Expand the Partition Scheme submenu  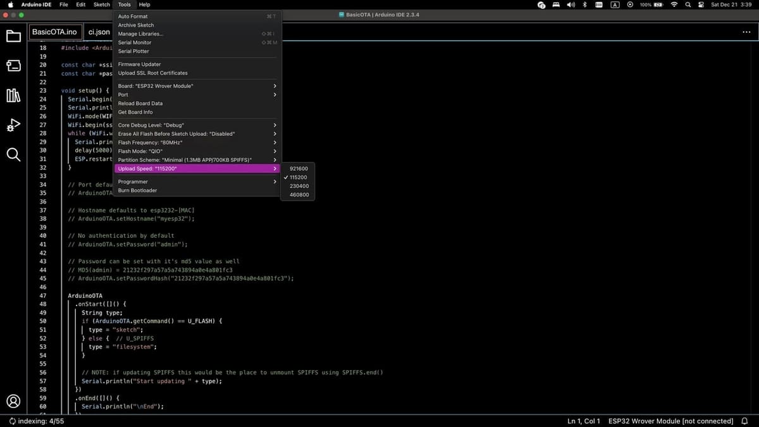(197, 160)
